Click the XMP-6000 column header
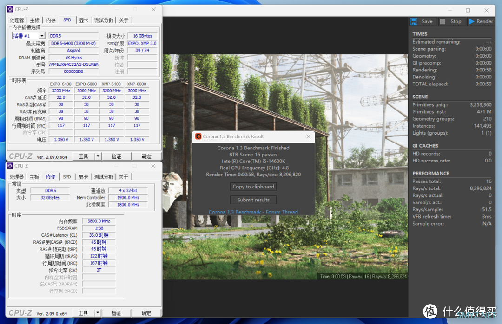Viewport: 502px width, 324px height. click(x=137, y=84)
